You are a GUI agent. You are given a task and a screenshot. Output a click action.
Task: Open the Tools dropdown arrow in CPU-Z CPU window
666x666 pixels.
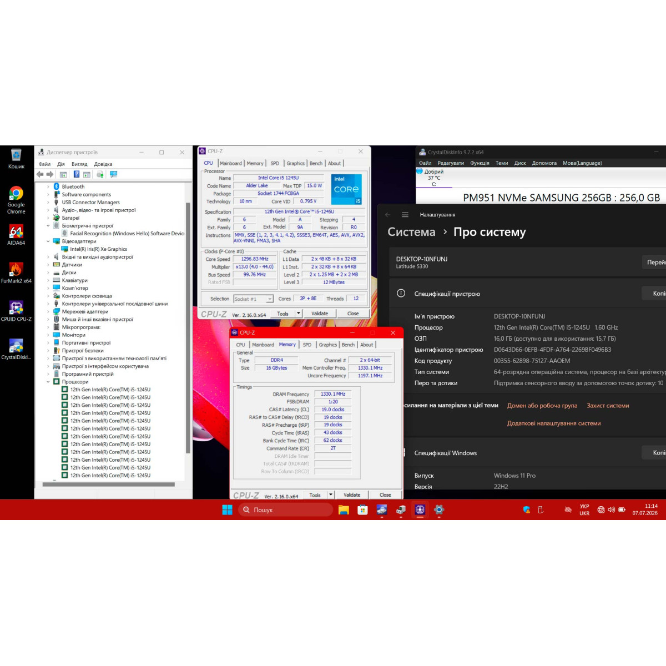point(299,313)
